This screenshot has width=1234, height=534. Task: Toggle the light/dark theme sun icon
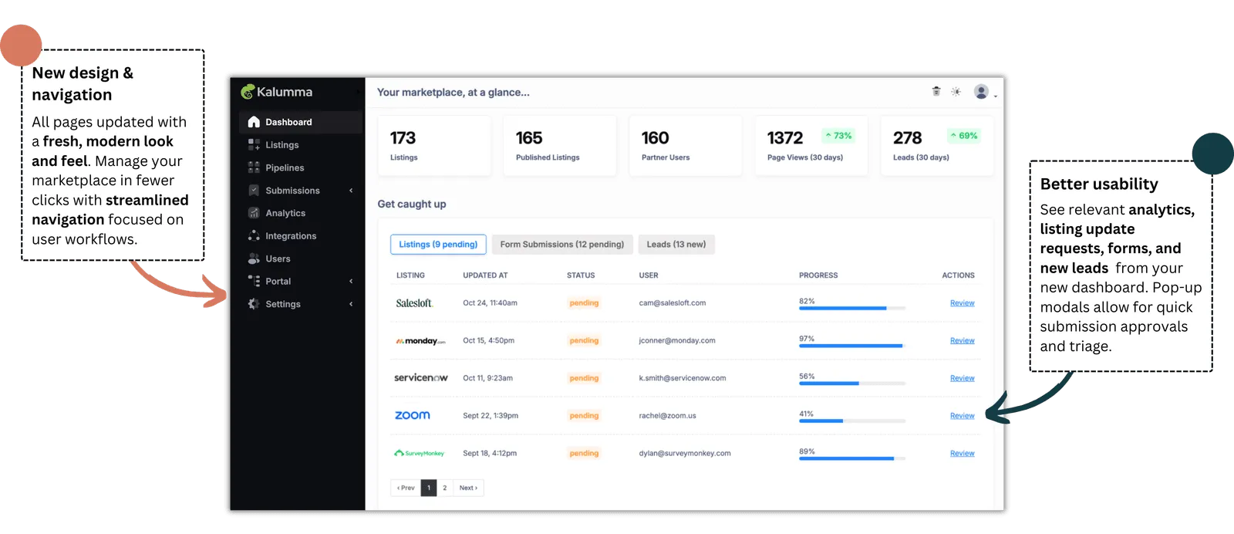[956, 91]
